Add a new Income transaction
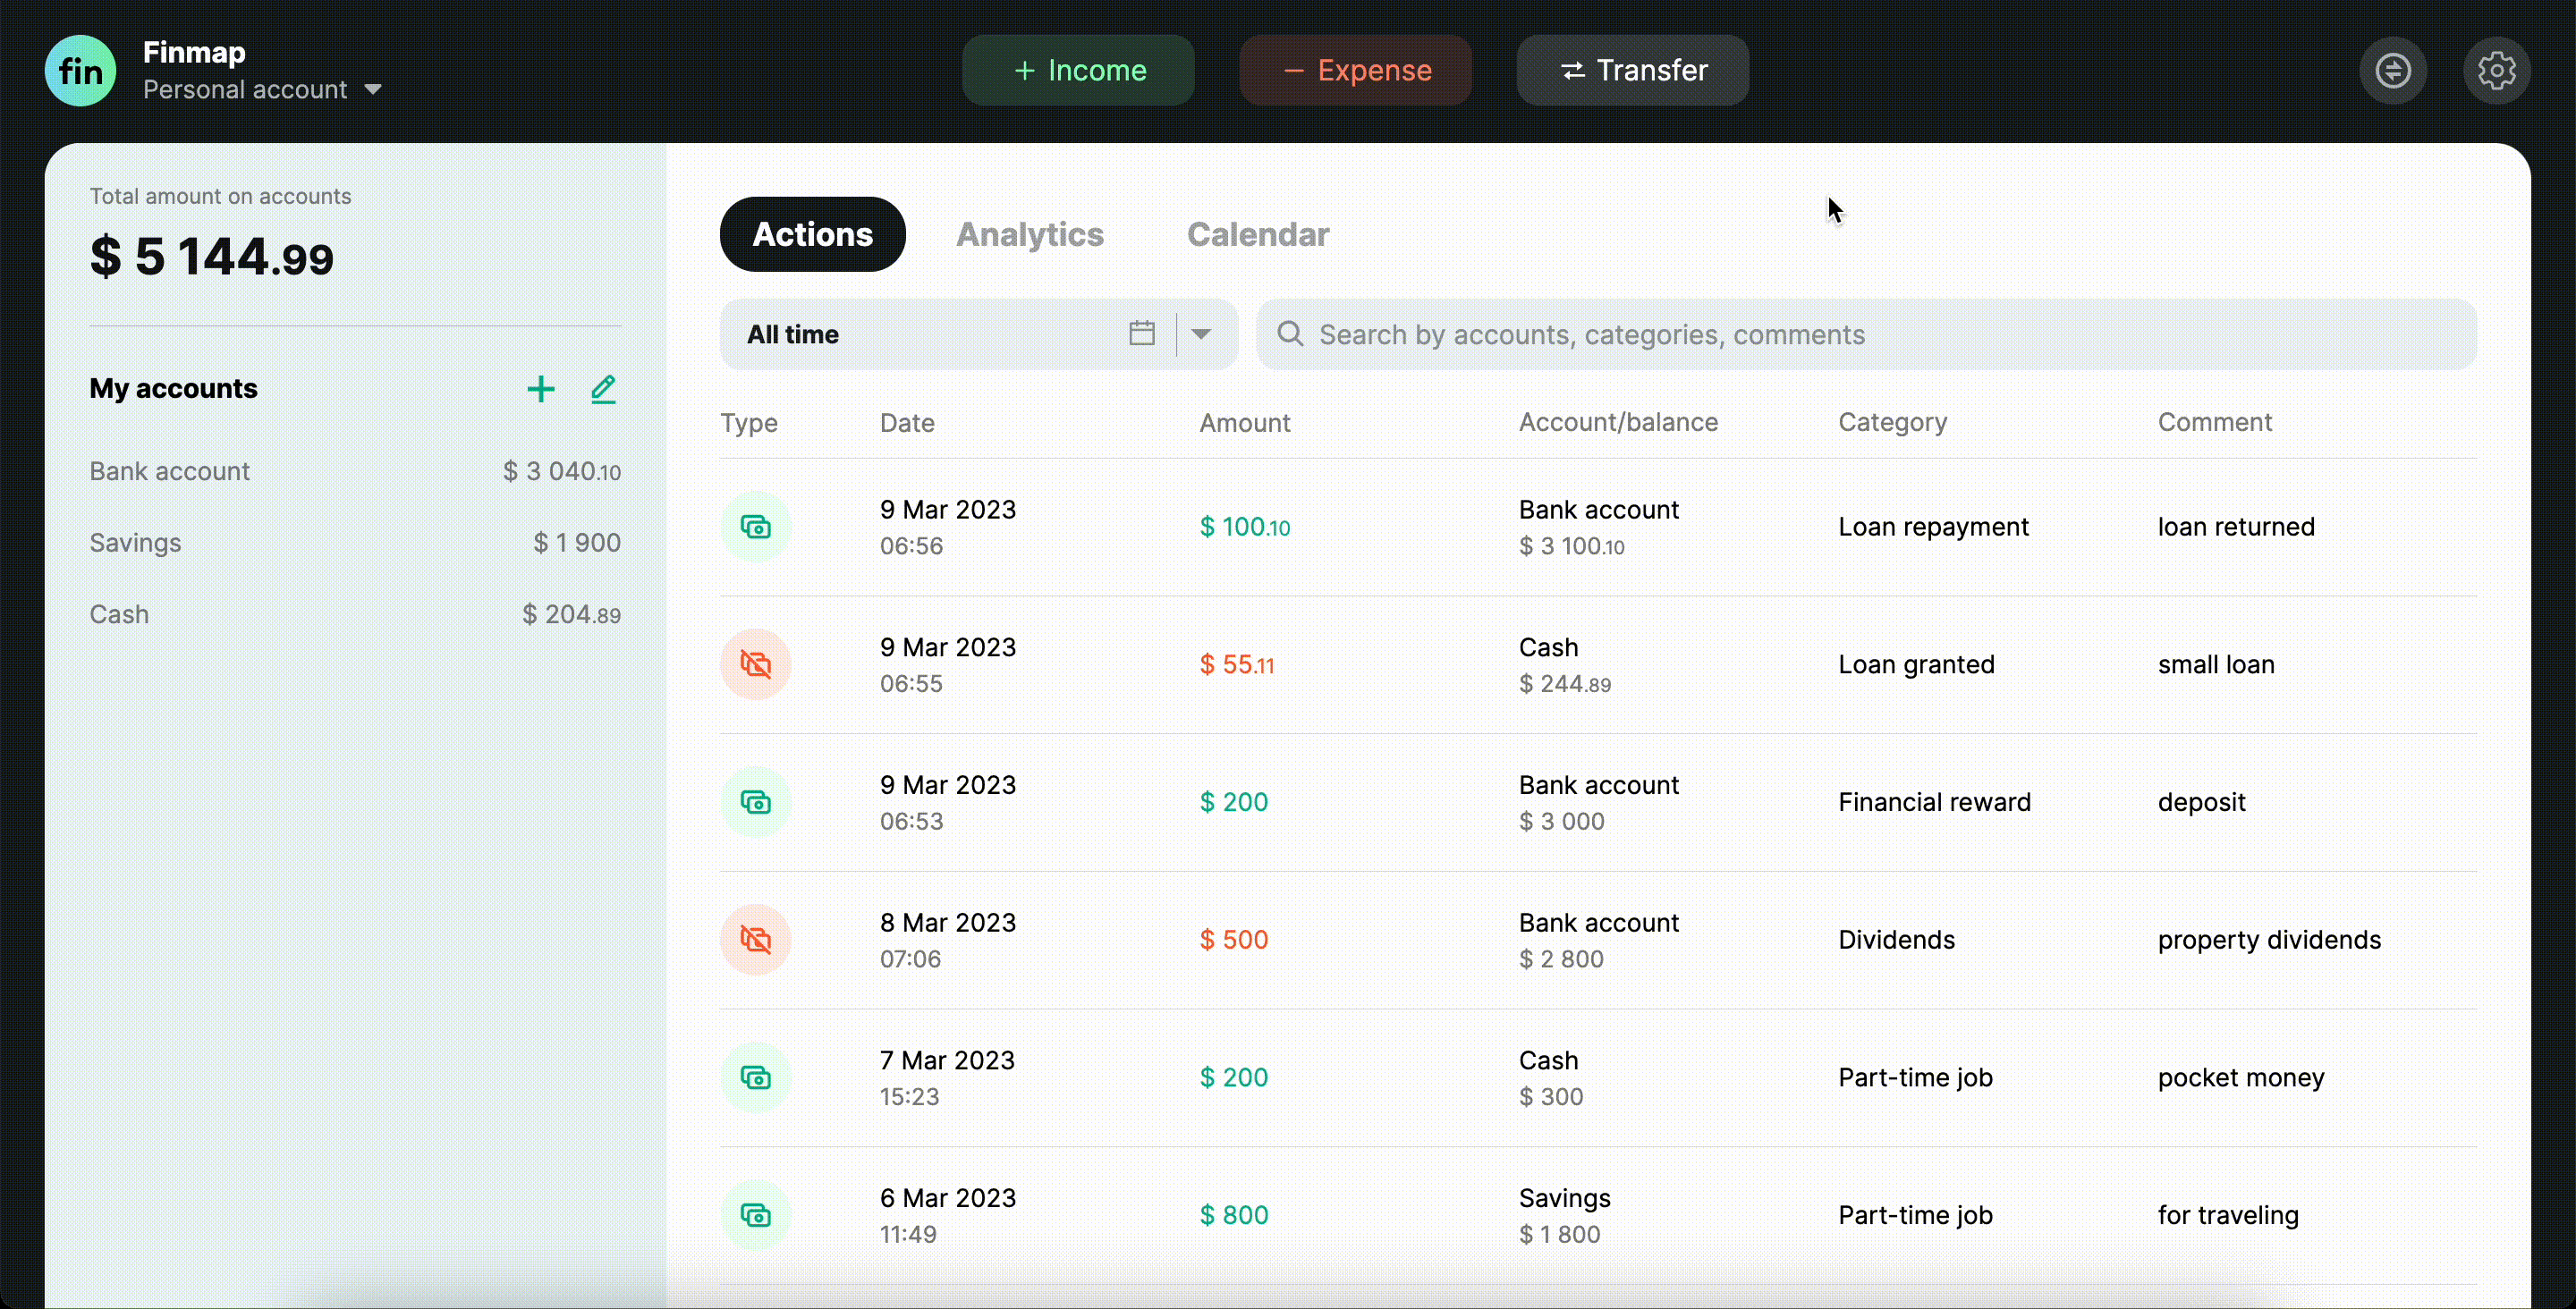This screenshot has height=1309, width=2576. 1077,70
